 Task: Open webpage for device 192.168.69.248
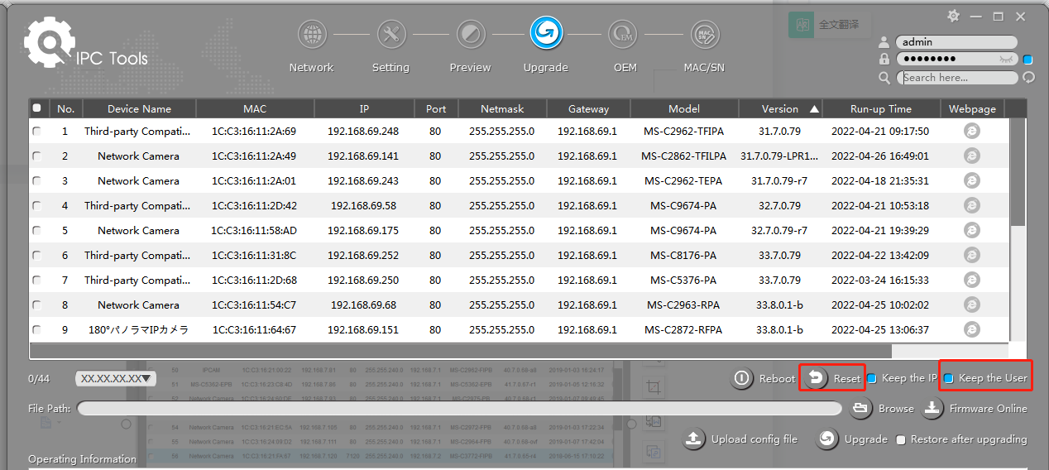click(x=972, y=131)
